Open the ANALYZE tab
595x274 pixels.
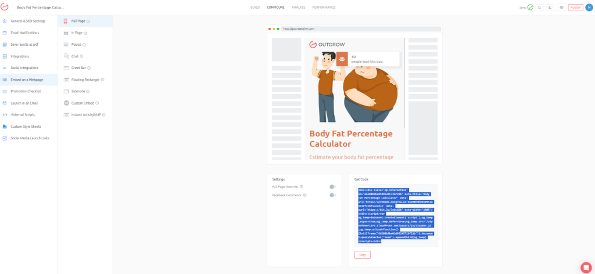(x=298, y=7)
